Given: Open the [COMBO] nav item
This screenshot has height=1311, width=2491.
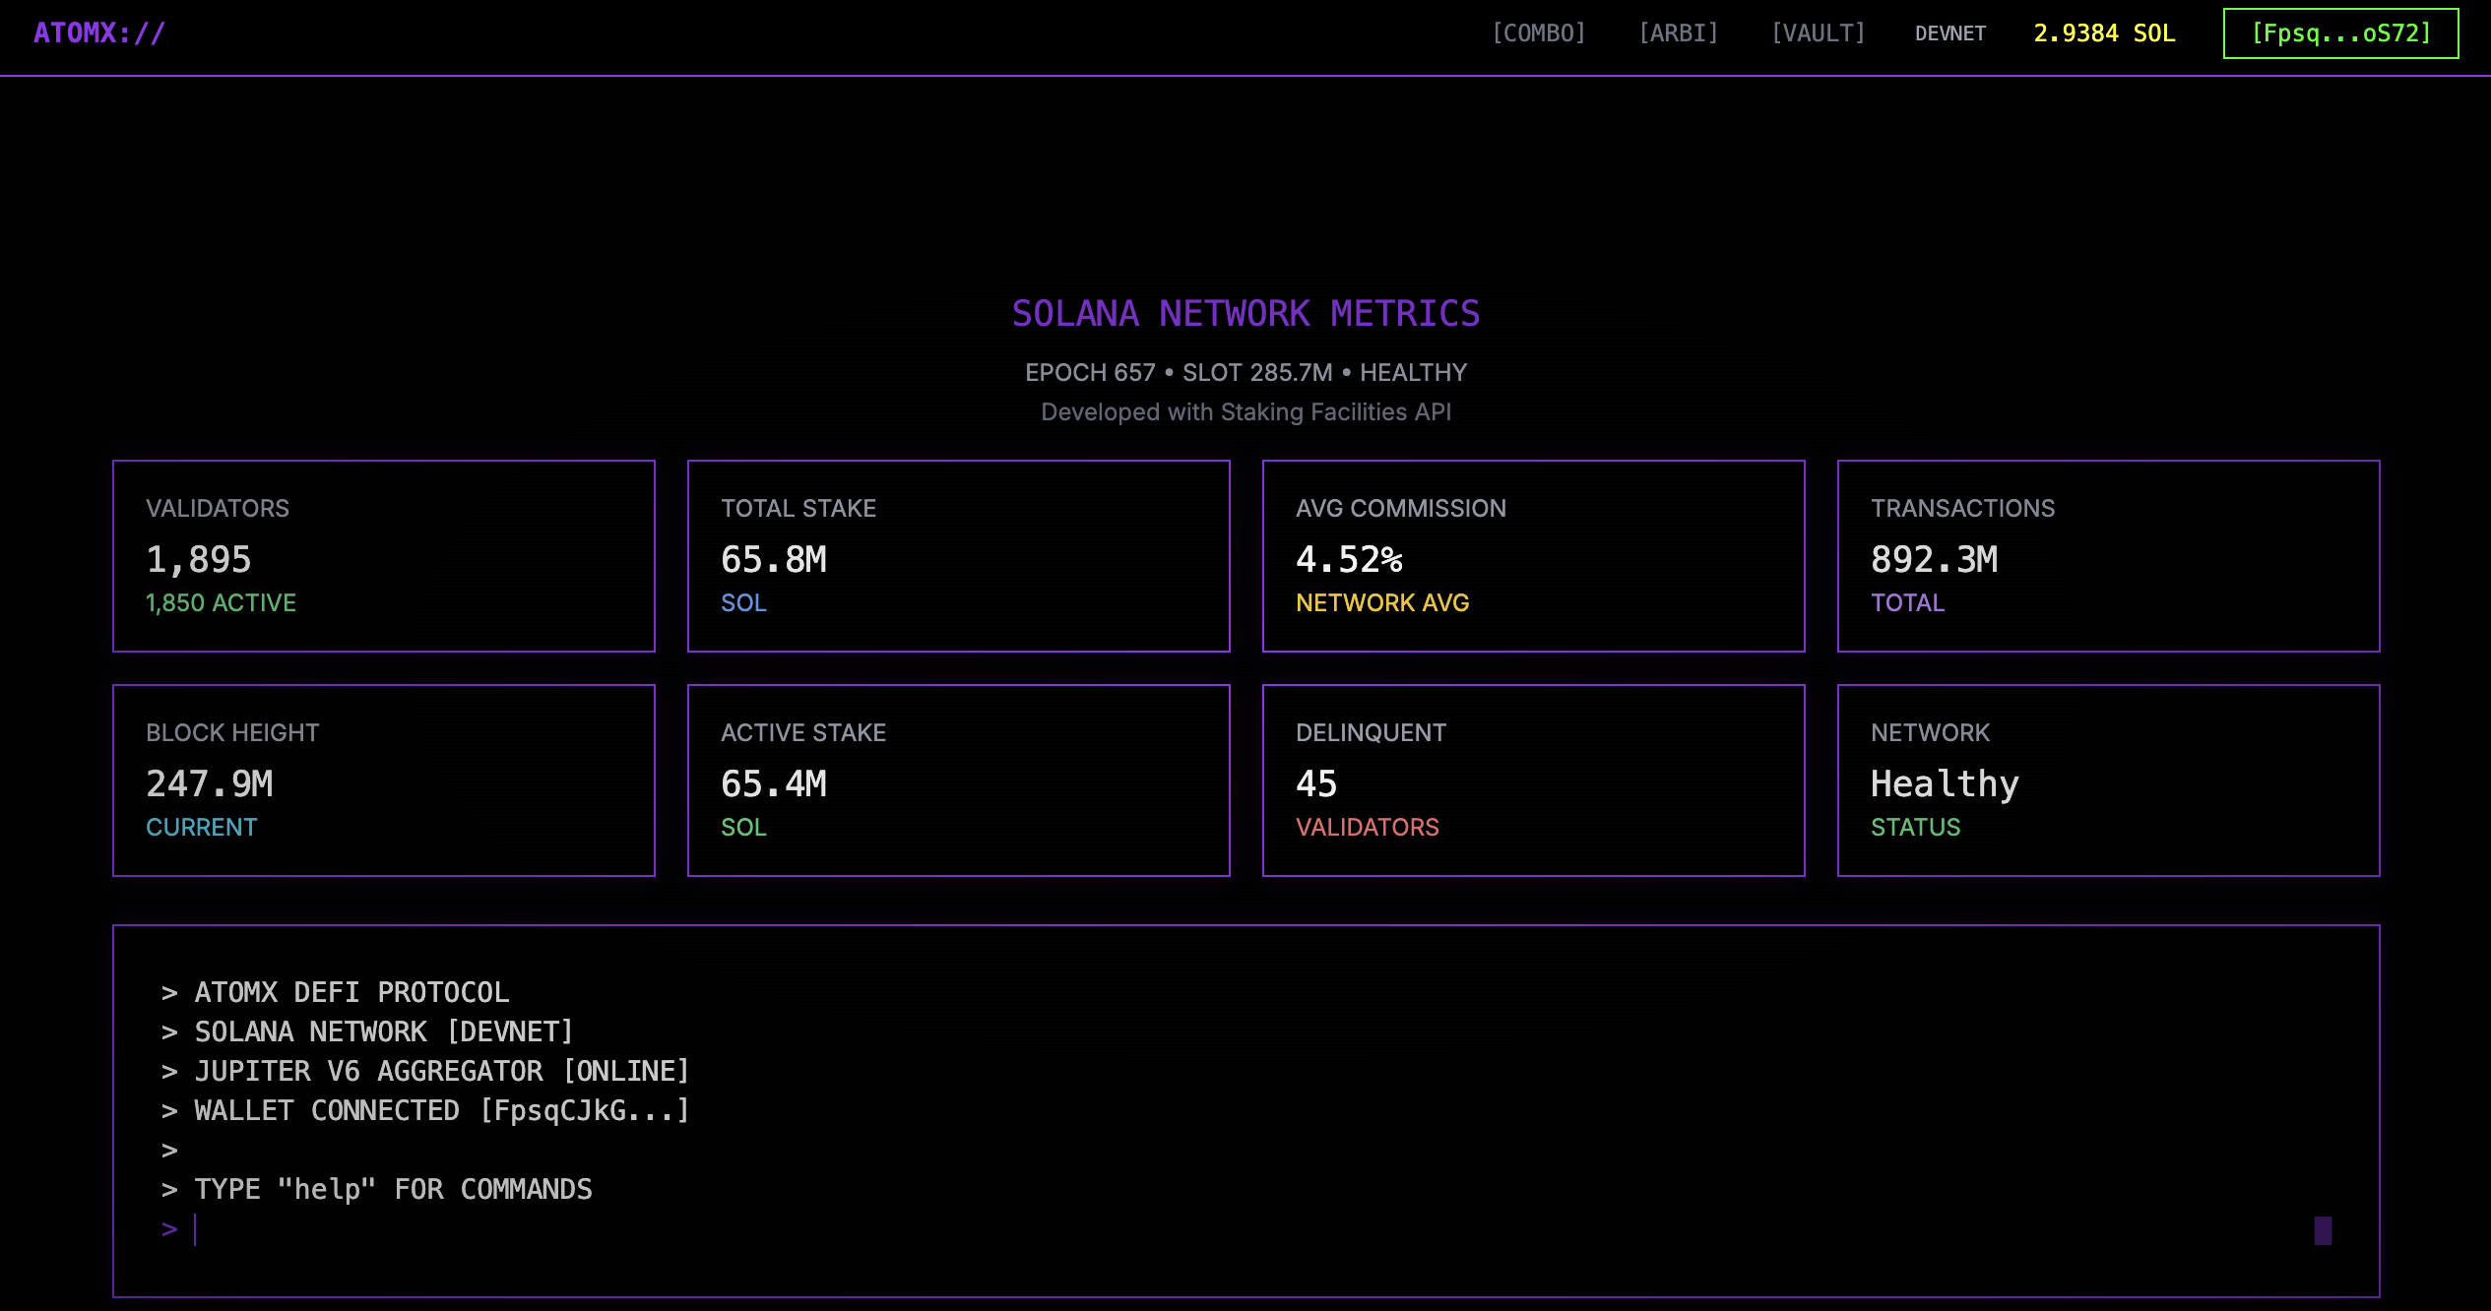Looking at the screenshot, I should click(1538, 33).
